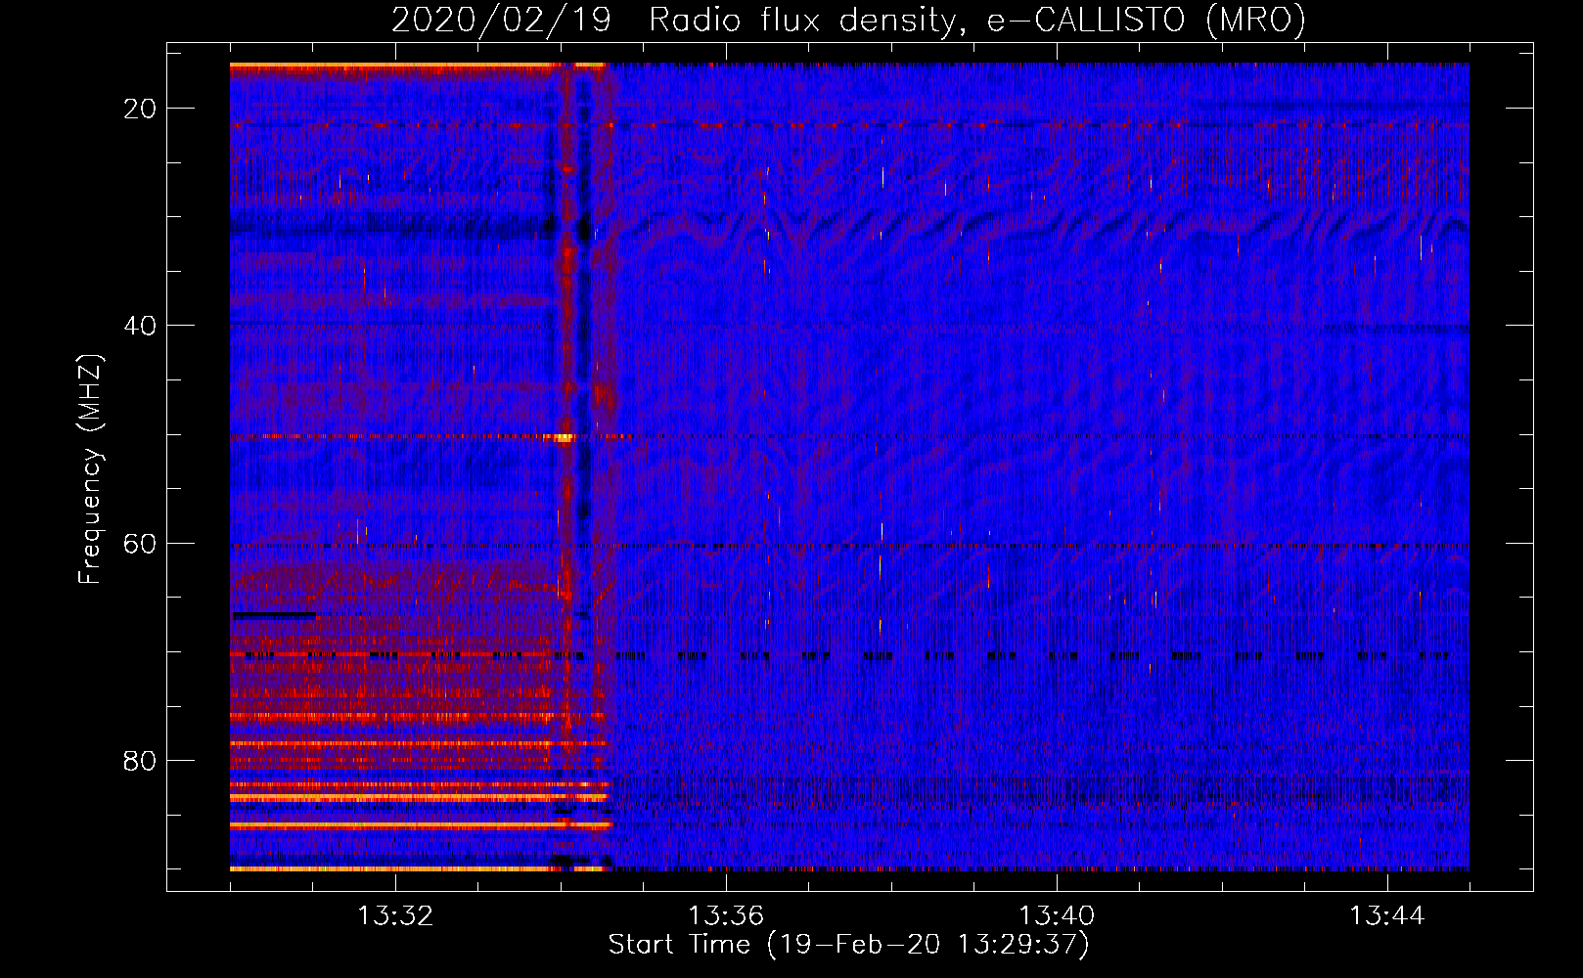Click the 20 MHz frequency tick label
Viewport: 1583px width, 978px height.
(x=140, y=109)
